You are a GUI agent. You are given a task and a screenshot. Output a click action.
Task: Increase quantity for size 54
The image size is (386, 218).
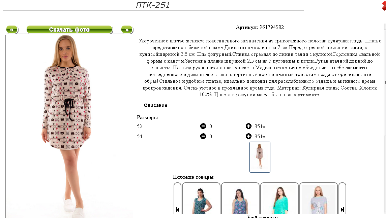(x=248, y=136)
